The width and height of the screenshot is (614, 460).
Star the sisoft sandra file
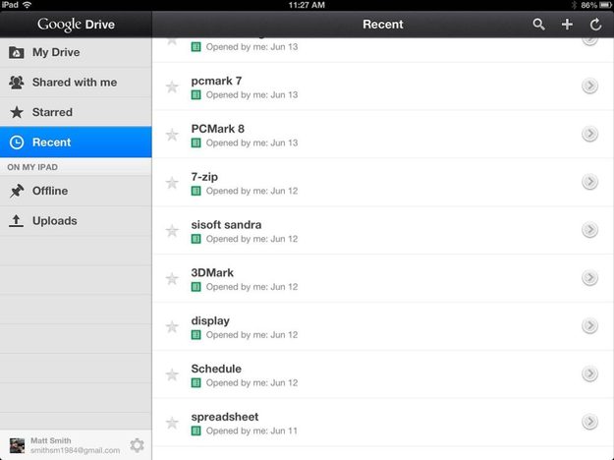(x=172, y=231)
